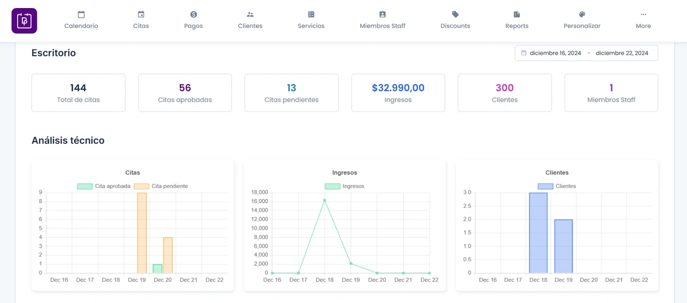Click the Dec 18 peak point on Ingresos chart
Image resolution: width=687 pixels, height=303 pixels.
(325, 200)
